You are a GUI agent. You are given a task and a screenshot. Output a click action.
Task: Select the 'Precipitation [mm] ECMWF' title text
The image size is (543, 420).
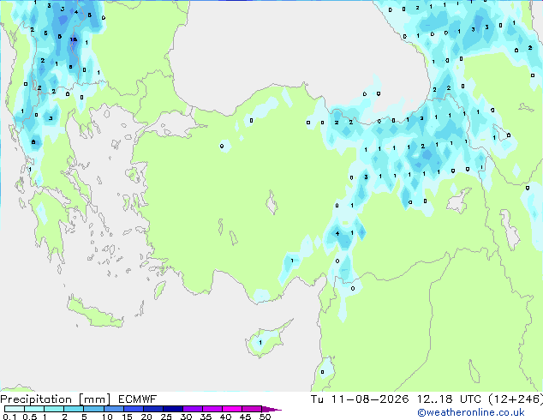79,399
